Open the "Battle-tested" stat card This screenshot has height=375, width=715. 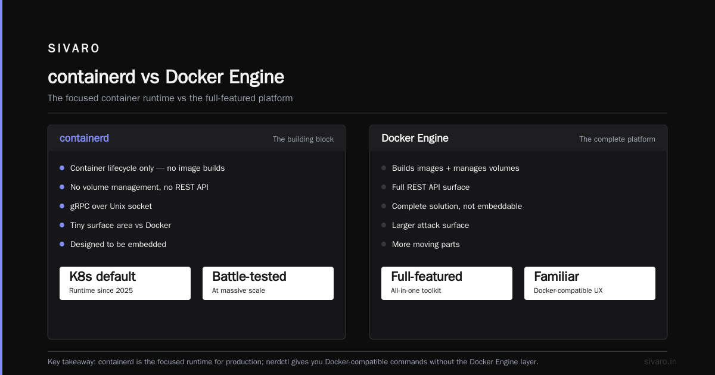(x=268, y=283)
